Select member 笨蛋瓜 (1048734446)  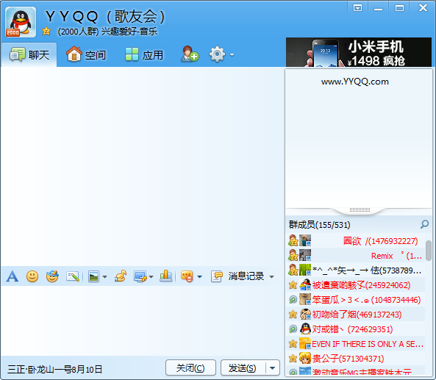(x=356, y=300)
